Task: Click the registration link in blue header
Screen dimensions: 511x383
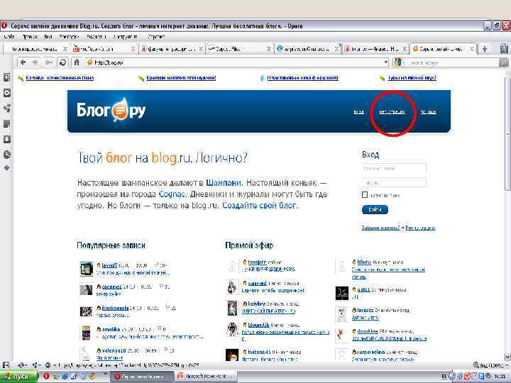Action: (x=392, y=112)
